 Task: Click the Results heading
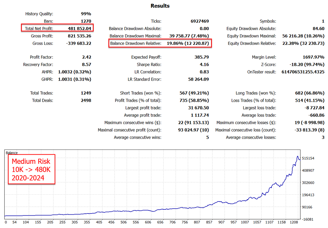160,6
